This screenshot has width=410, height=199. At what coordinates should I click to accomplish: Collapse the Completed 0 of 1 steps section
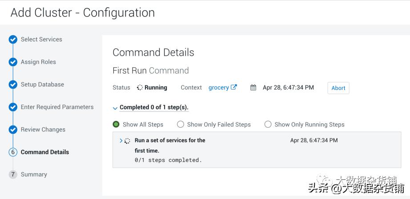coord(115,108)
